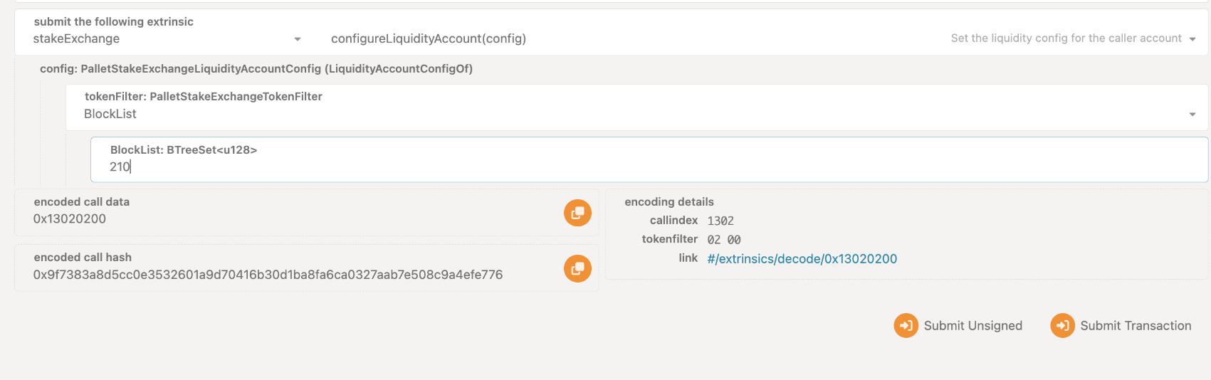Click the Submit Transaction button label
This screenshot has width=1211, height=380.
(x=1136, y=326)
